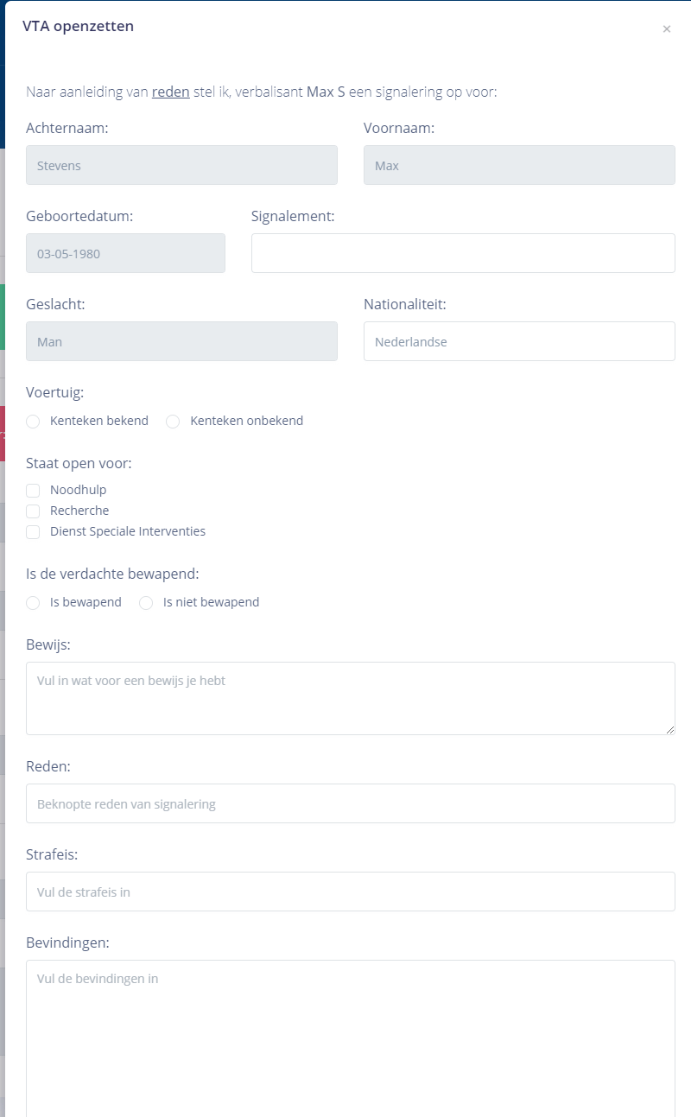Choose the Is bewapend radio option

point(34,603)
